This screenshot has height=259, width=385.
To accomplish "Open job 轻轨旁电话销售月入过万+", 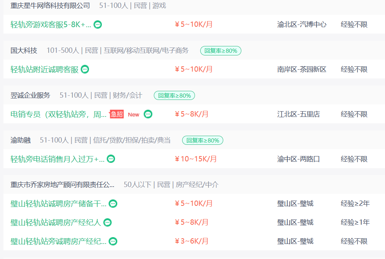I will [57, 159].
